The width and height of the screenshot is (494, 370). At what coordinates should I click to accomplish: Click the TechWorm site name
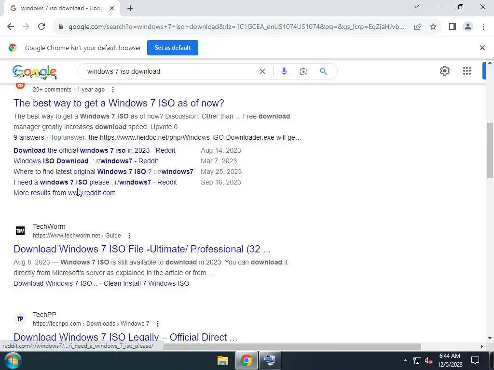(x=49, y=226)
